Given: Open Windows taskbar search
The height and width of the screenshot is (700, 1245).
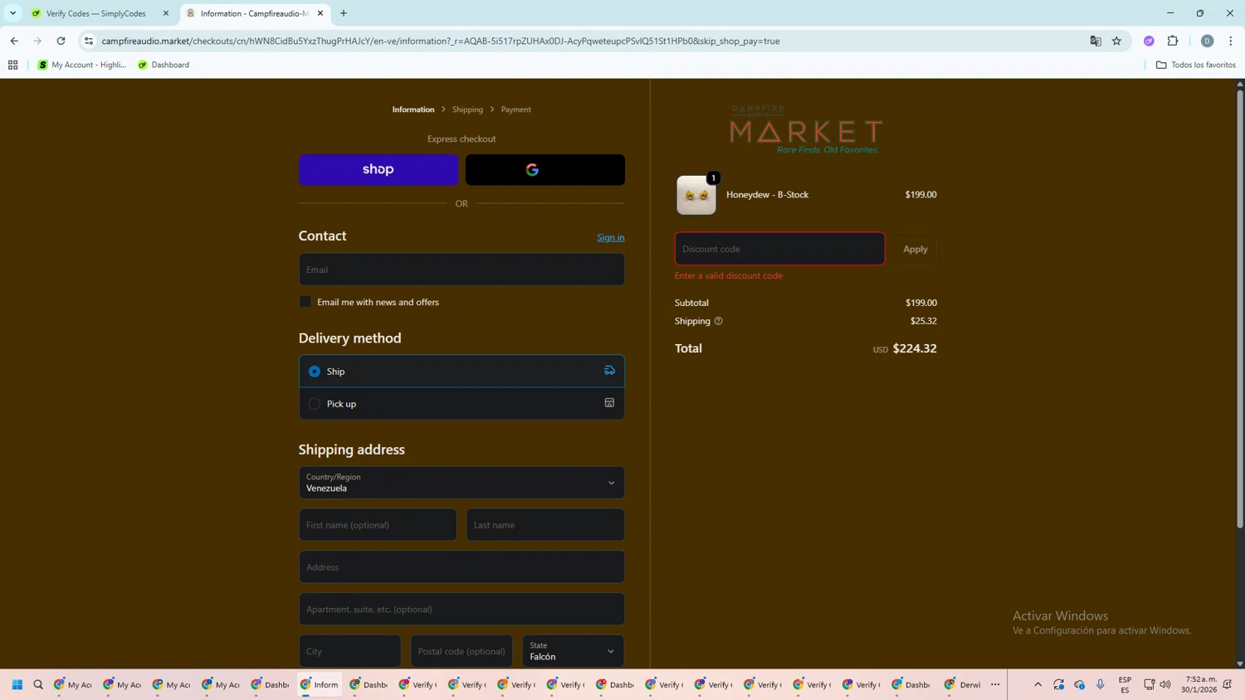Looking at the screenshot, I should click(38, 685).
